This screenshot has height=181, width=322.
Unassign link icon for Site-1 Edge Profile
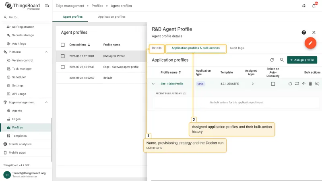(317, 84)
